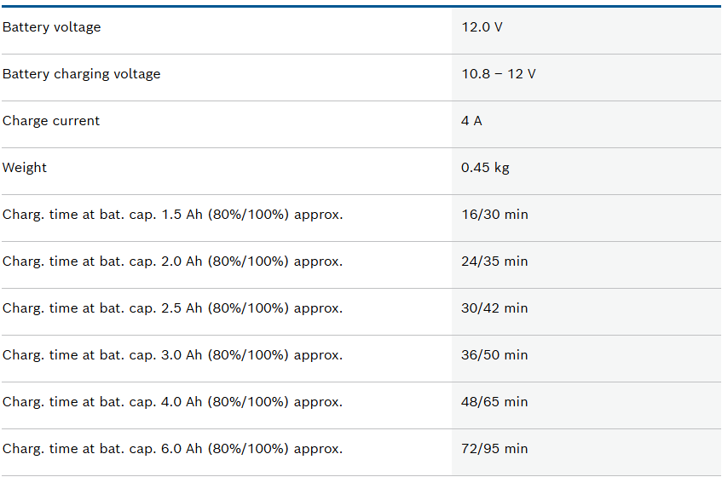Select the 48/65 min value

coord(494,402)
